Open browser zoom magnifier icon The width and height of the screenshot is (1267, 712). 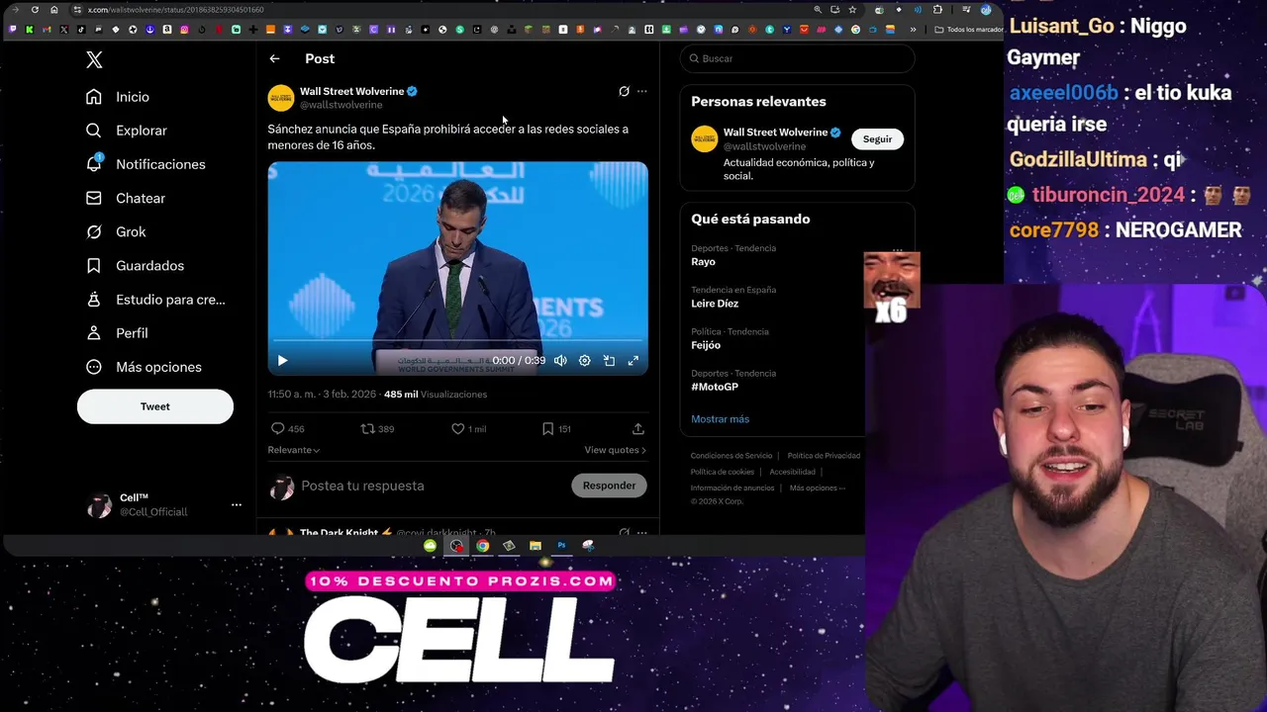pos(818,10)
